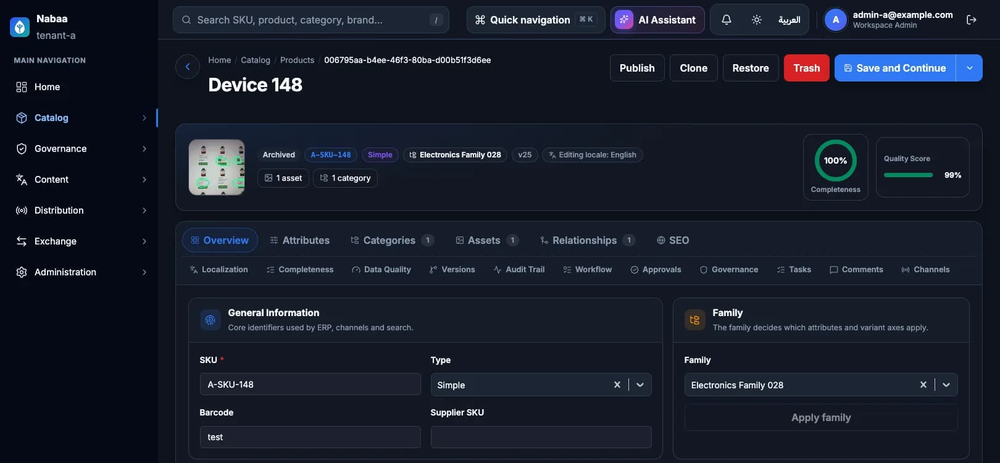1000x463 pixels.
Task: Switch to the Assets tab
Action: point(486,240)
